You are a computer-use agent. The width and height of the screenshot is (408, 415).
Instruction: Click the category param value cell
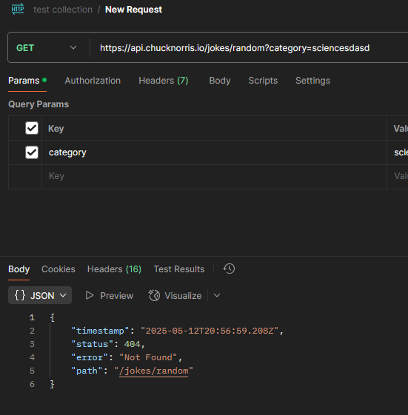click(x=398, y=152)
